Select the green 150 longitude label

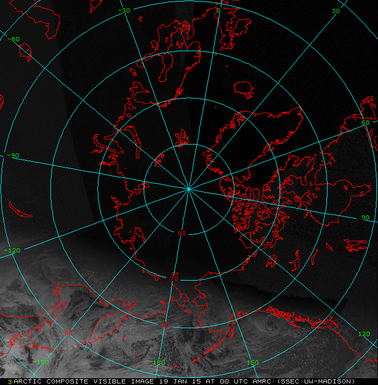coord(253,363)
